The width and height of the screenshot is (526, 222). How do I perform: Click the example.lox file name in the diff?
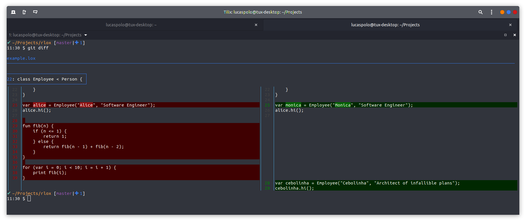click(x=21, y=58)
